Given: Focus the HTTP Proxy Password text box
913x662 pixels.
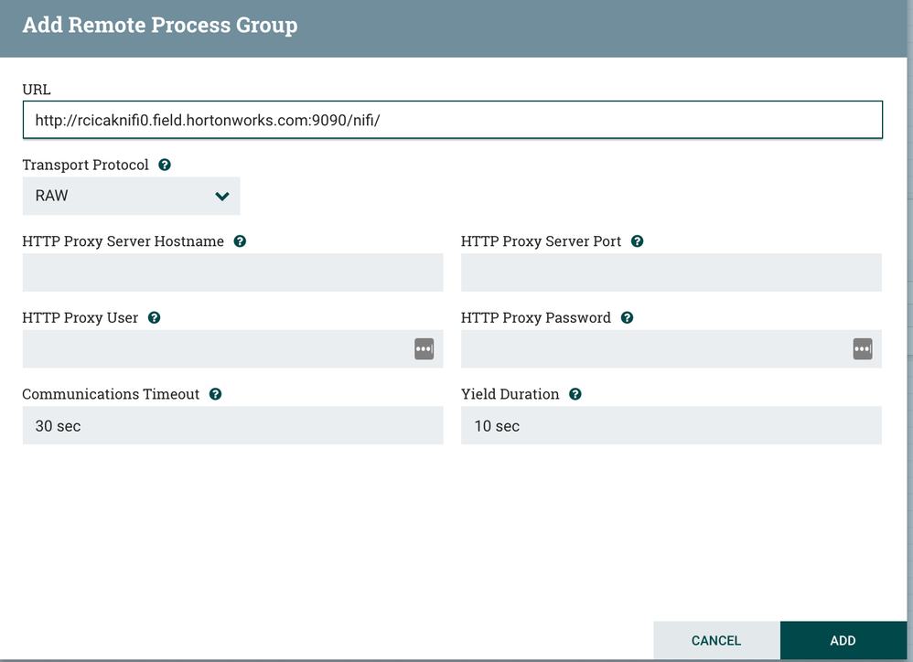Looking at the screenshot, I should (x=654, y=349).
